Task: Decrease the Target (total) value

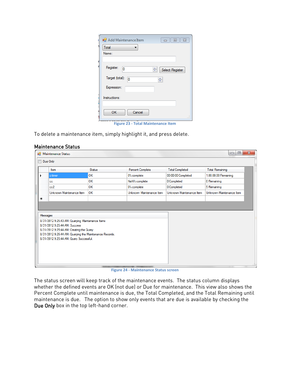Action: click(160, 81)
